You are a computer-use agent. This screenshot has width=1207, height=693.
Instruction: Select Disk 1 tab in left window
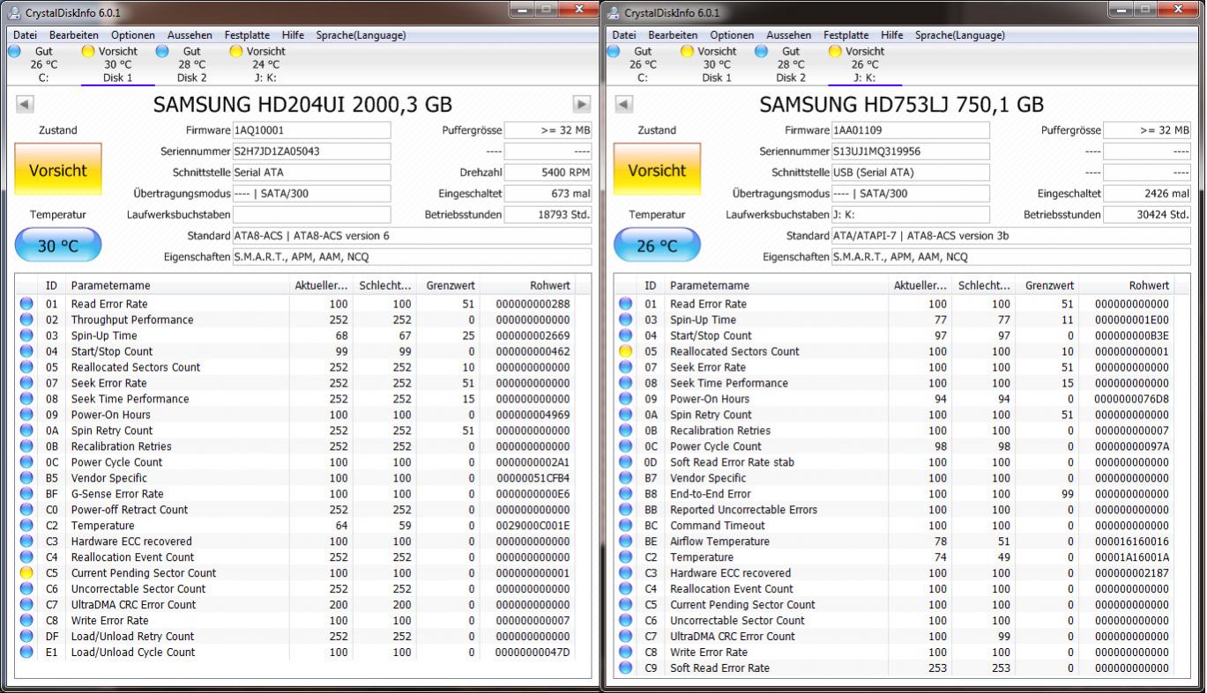coord(118,64)
